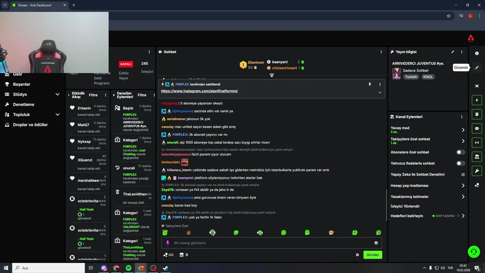Open Yayın bilgisi panel three-dot menu
Viewport: 485px width, 273px height.
462,52
